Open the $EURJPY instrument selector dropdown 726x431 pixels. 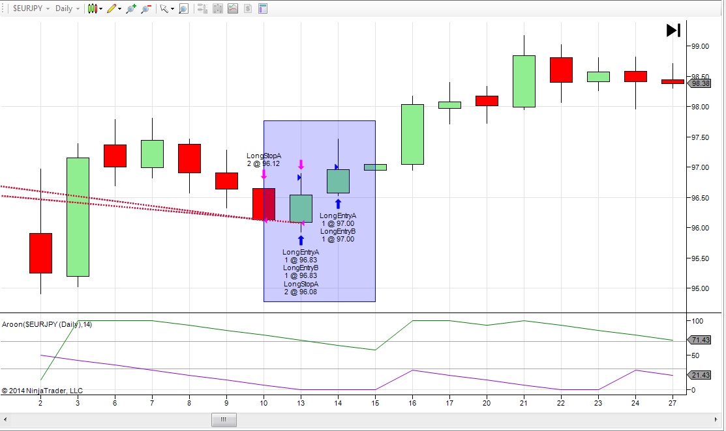point(31,8)
